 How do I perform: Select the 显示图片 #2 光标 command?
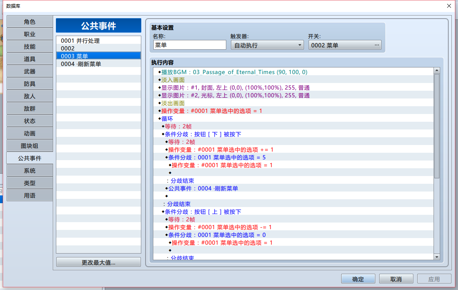tap(293, 95)
